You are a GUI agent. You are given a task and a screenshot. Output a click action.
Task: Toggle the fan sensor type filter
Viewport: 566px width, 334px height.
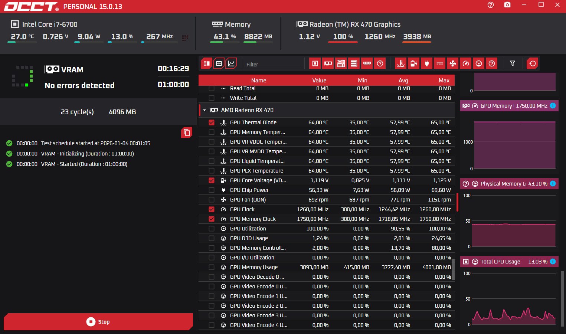[x=453, y=63]
